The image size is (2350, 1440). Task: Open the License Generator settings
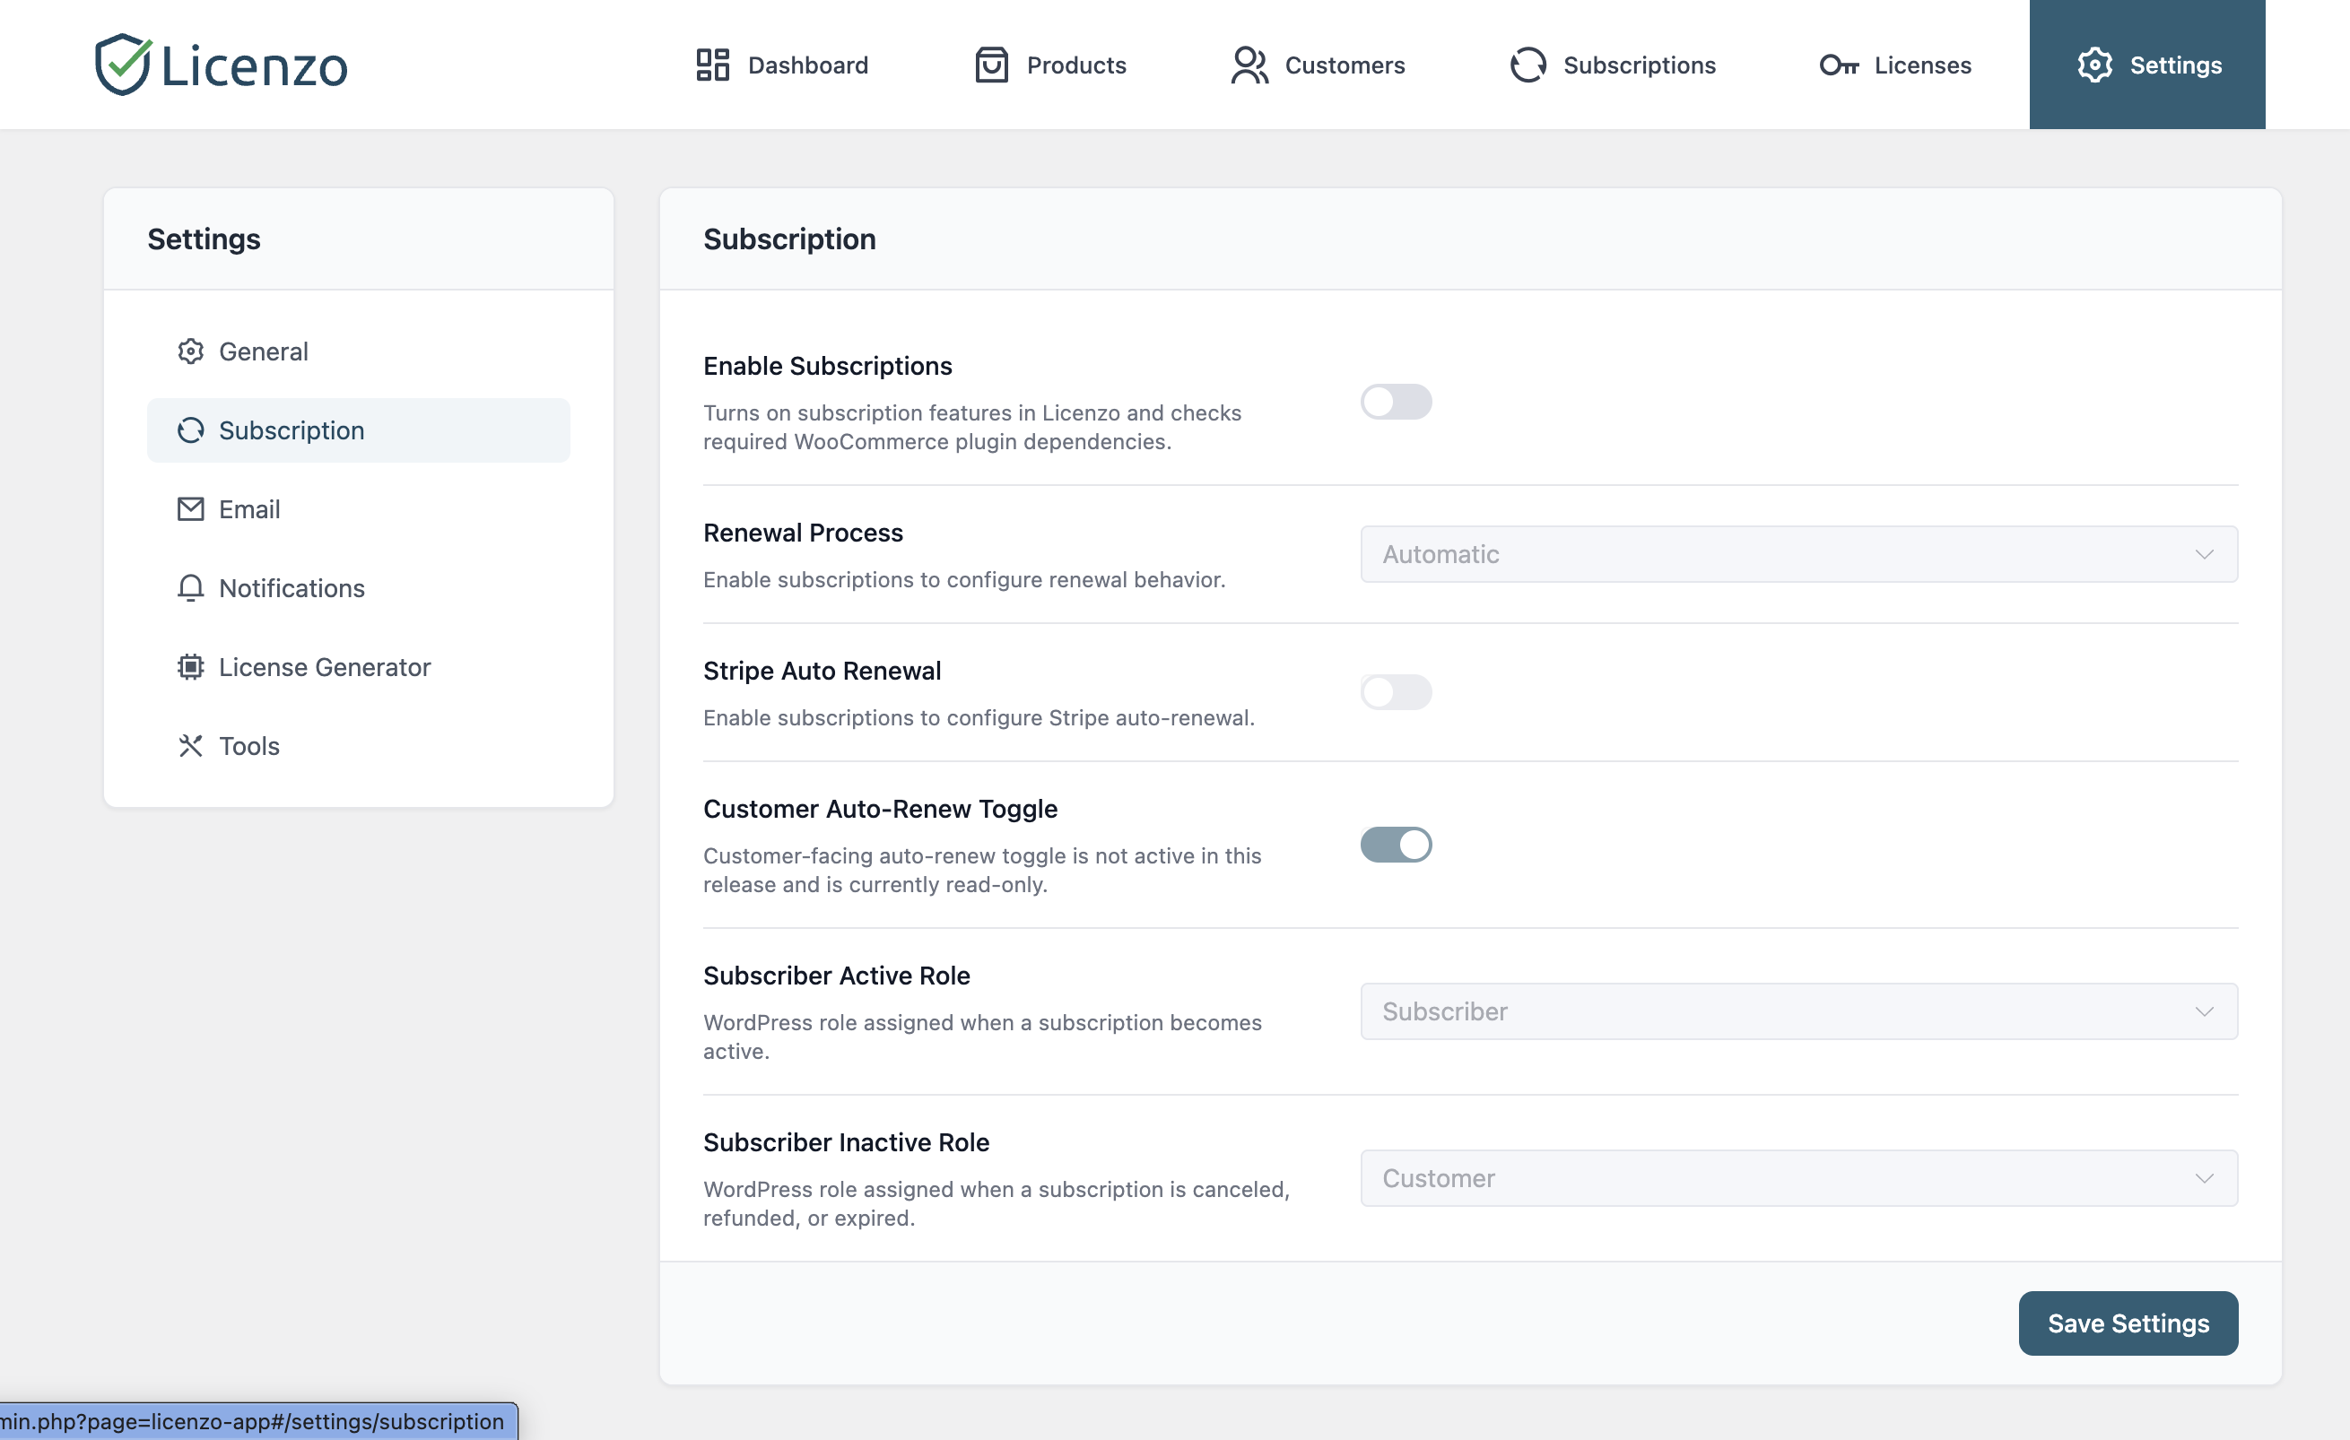[x=325, y=666]
